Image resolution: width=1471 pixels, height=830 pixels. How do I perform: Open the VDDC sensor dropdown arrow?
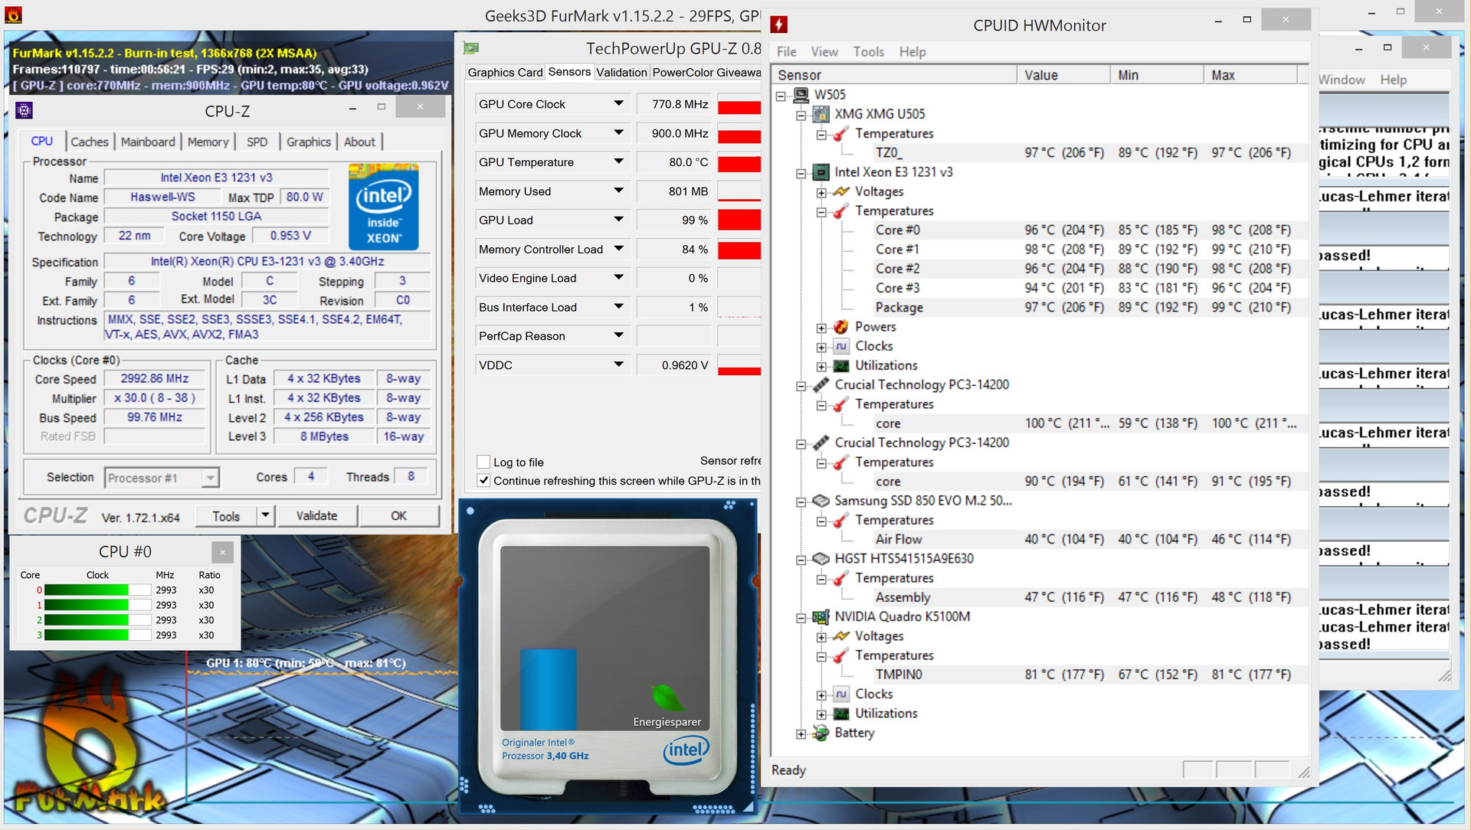(618, 365)
